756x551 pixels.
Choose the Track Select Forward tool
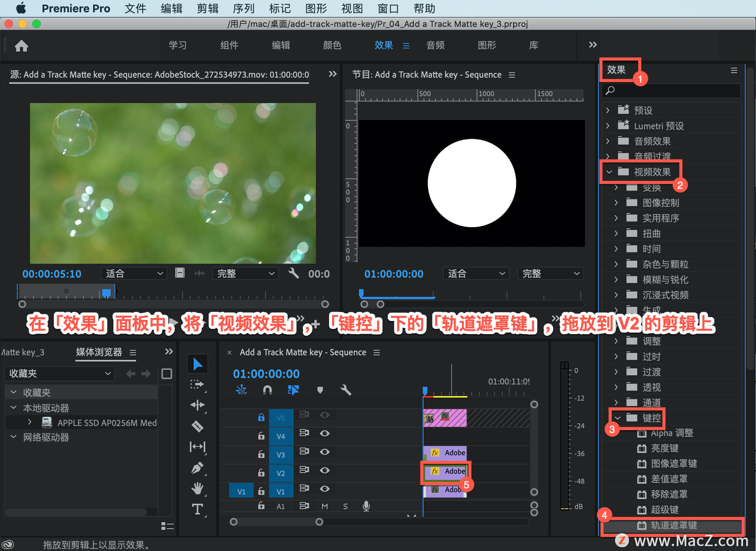click(x=197, y=385)
